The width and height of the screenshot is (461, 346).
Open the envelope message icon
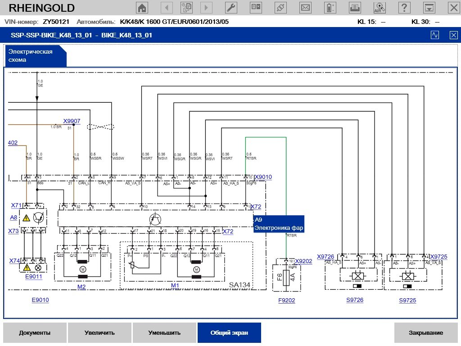pos(305,8)
